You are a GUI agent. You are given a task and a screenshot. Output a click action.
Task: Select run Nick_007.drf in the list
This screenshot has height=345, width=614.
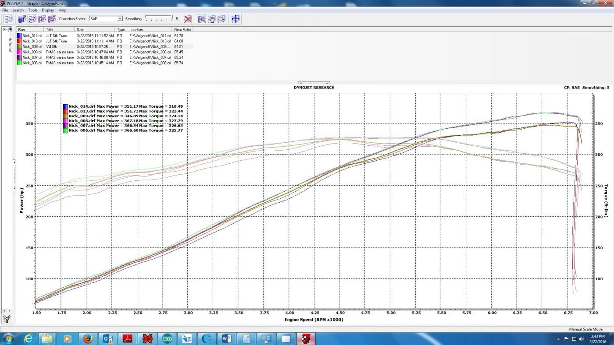pyautogui.click(x=32, y=57)
